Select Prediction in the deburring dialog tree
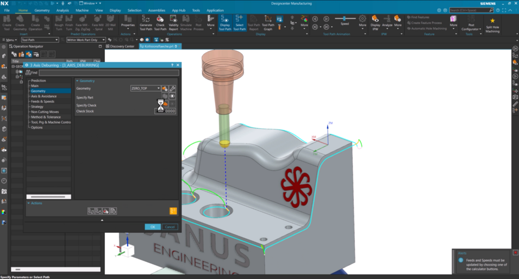Image resolution: width=519 pixels, height=279 pixels. click(x=39, y=80)
